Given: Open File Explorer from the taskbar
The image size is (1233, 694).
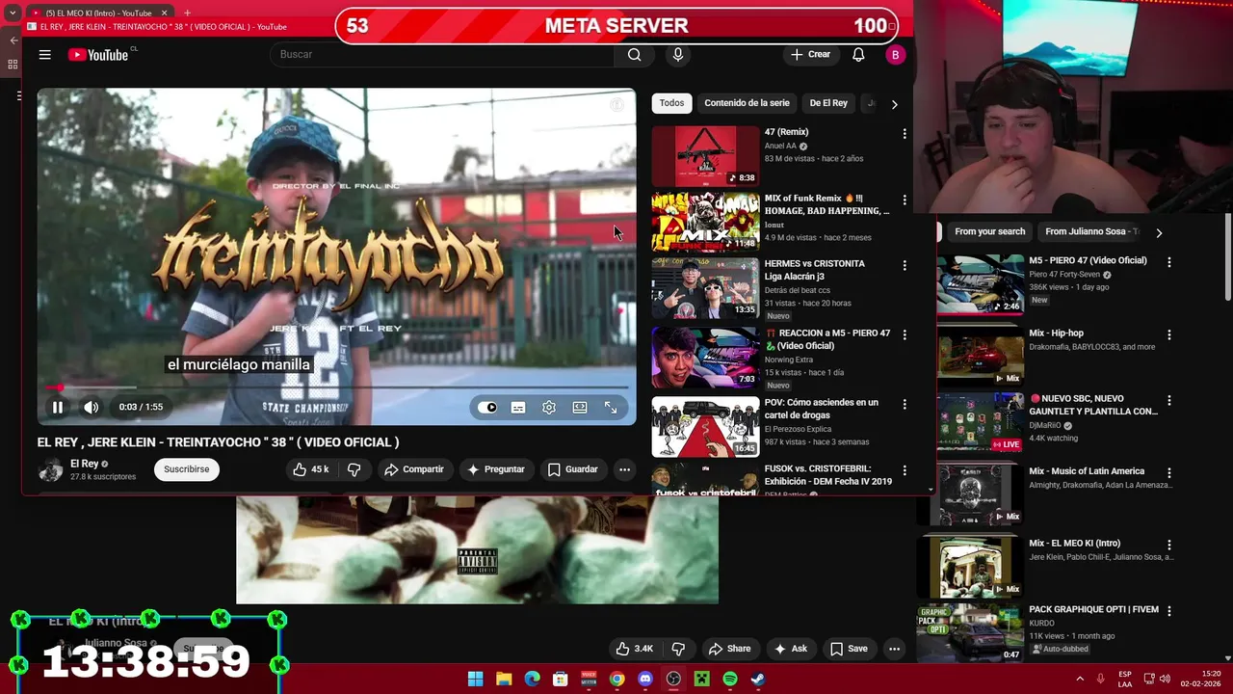Looking at the screenshot, I should (x=504, y=679).
